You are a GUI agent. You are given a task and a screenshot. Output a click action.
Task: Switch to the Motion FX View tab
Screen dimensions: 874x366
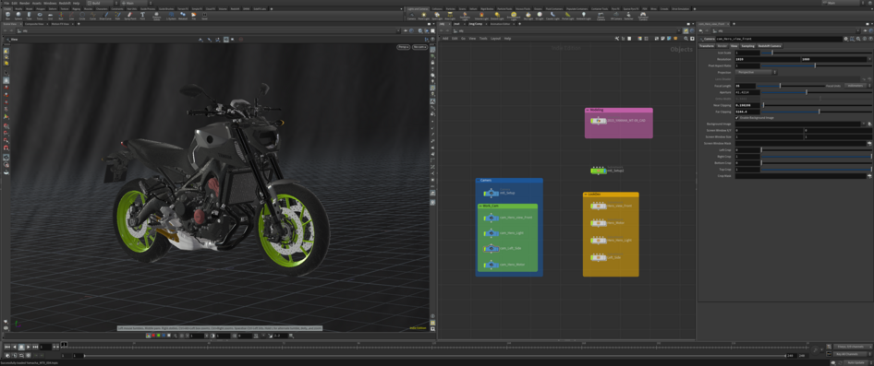pos(60,24)
